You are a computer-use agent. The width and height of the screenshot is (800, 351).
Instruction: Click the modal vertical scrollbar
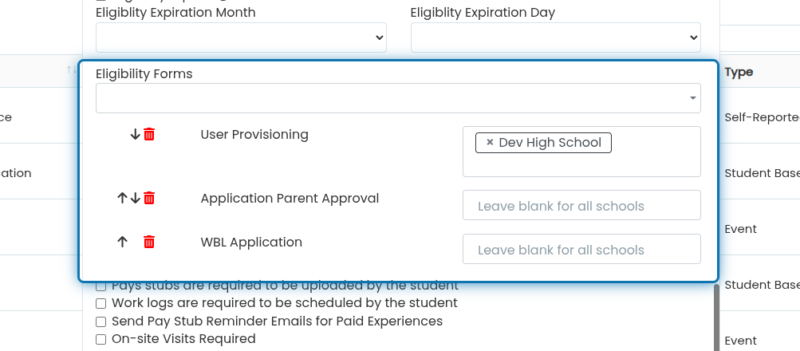point(716,317)
